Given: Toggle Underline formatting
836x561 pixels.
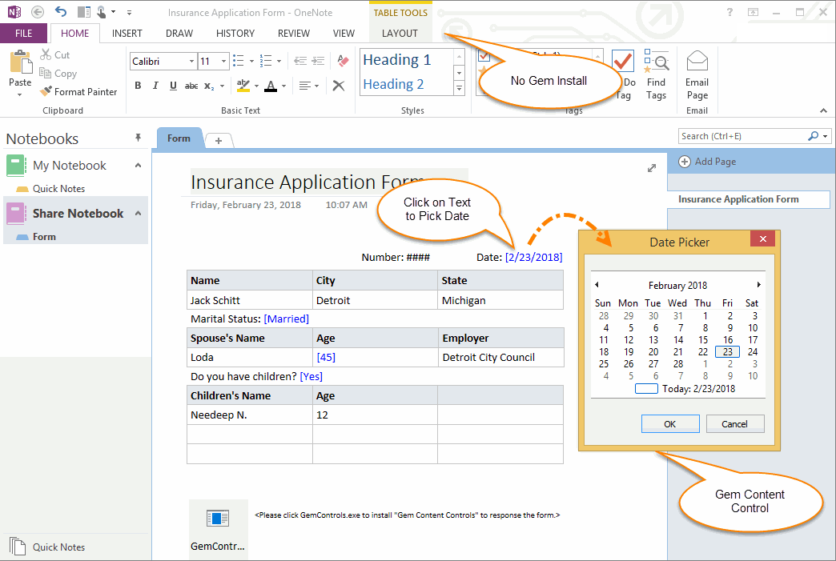Looking at the screenshot, I should 173,86.
